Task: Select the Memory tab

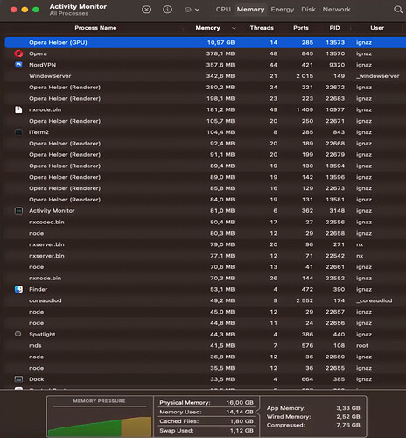Action: point(250,10)
